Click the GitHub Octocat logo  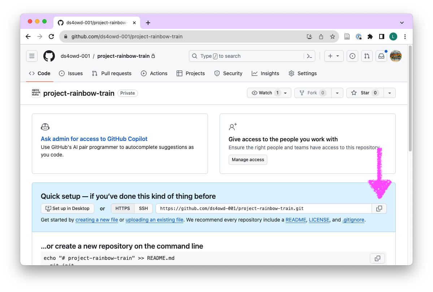point(49,56)
